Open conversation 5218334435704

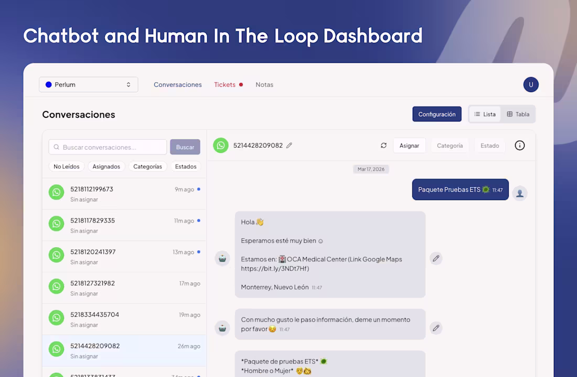point(124,319)
